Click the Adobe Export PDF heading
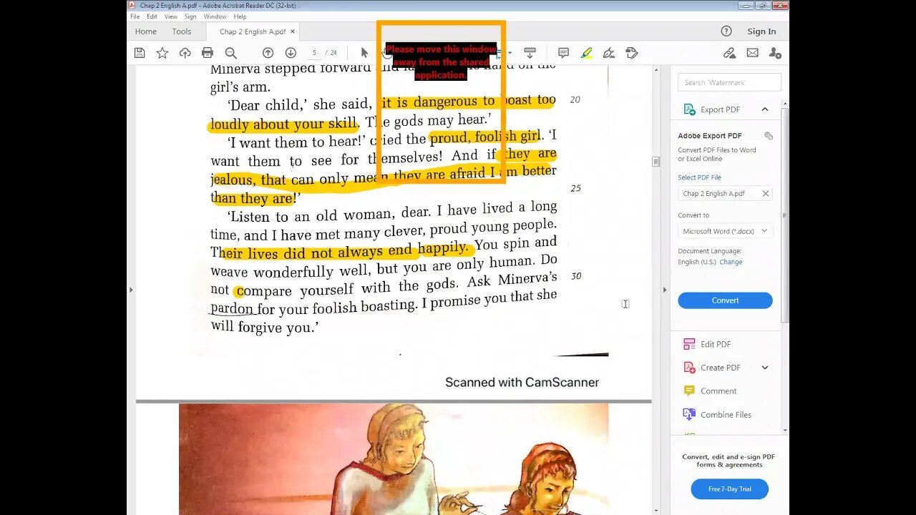Viewport: 916px width, 515px height. 709,136
